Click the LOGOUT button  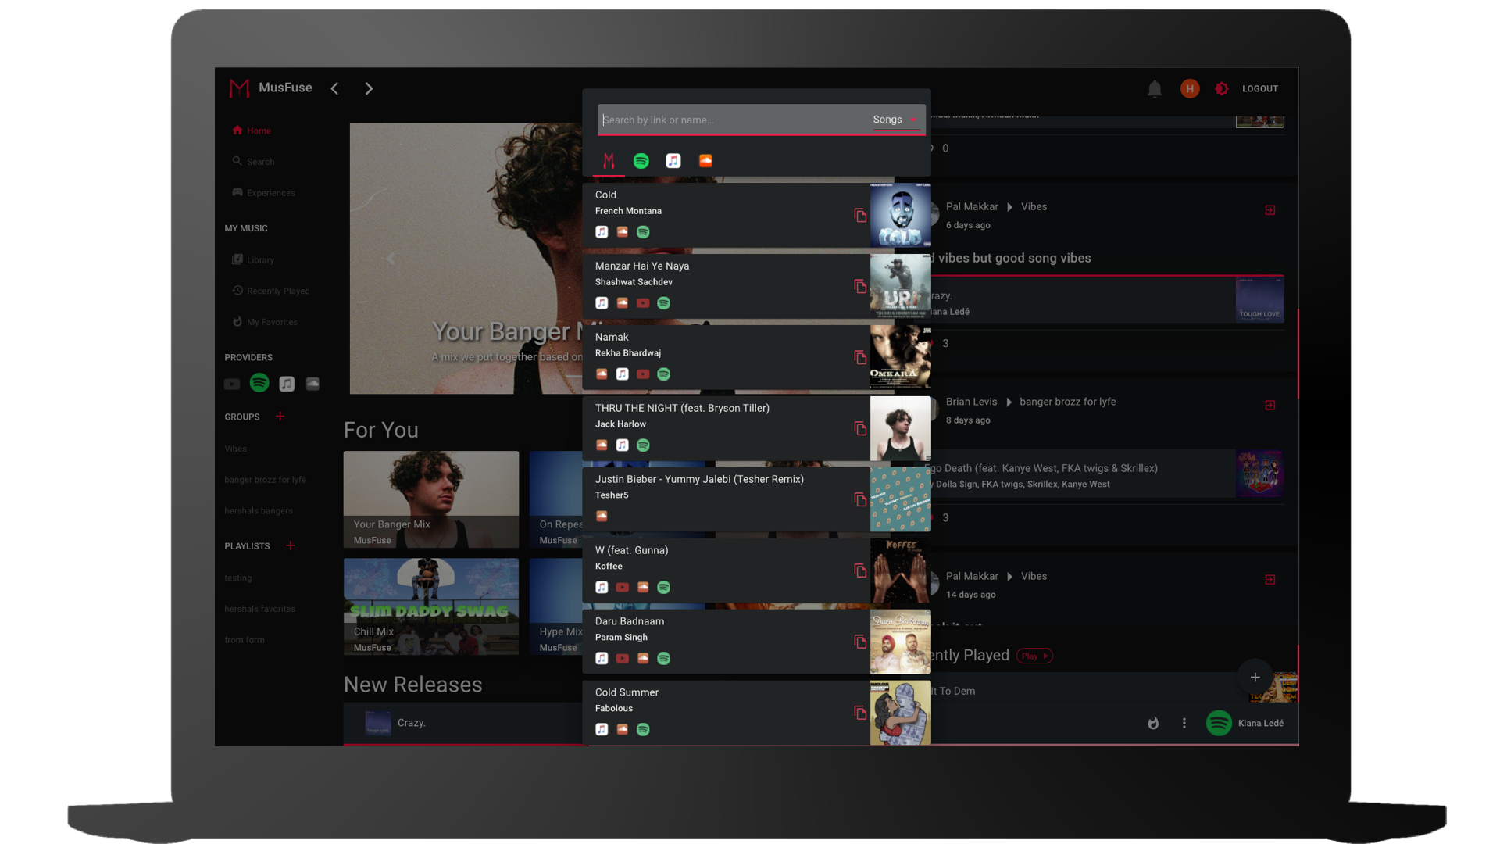(x=1259, y=89)
